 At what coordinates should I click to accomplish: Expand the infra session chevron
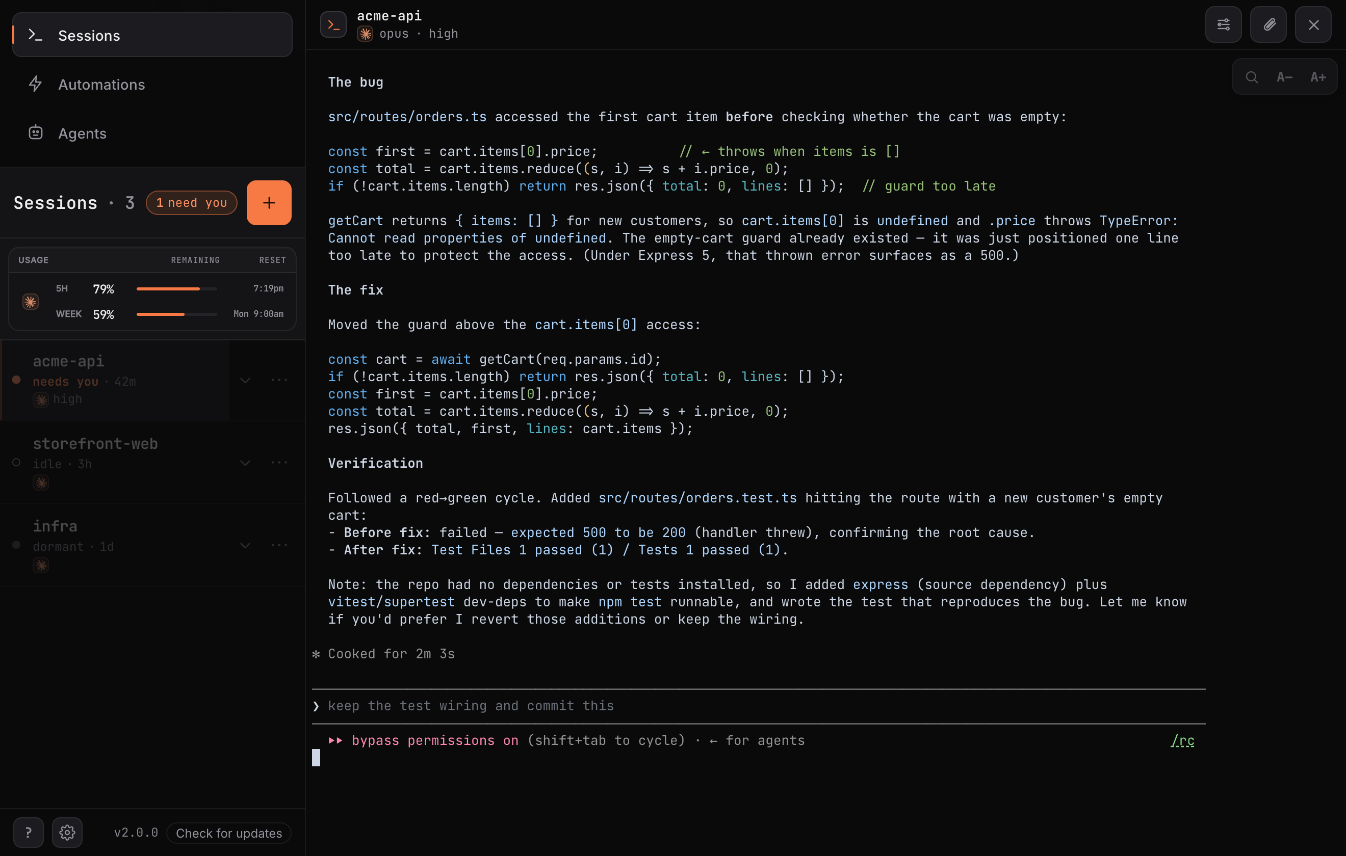click(245, 545)
